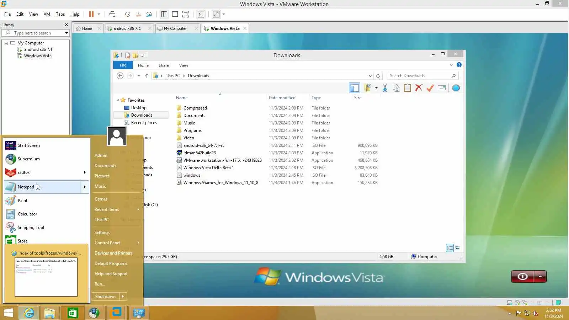Open VMware's View menu
This screenshot has height=320, width=569.
click(x=33, y=14)
